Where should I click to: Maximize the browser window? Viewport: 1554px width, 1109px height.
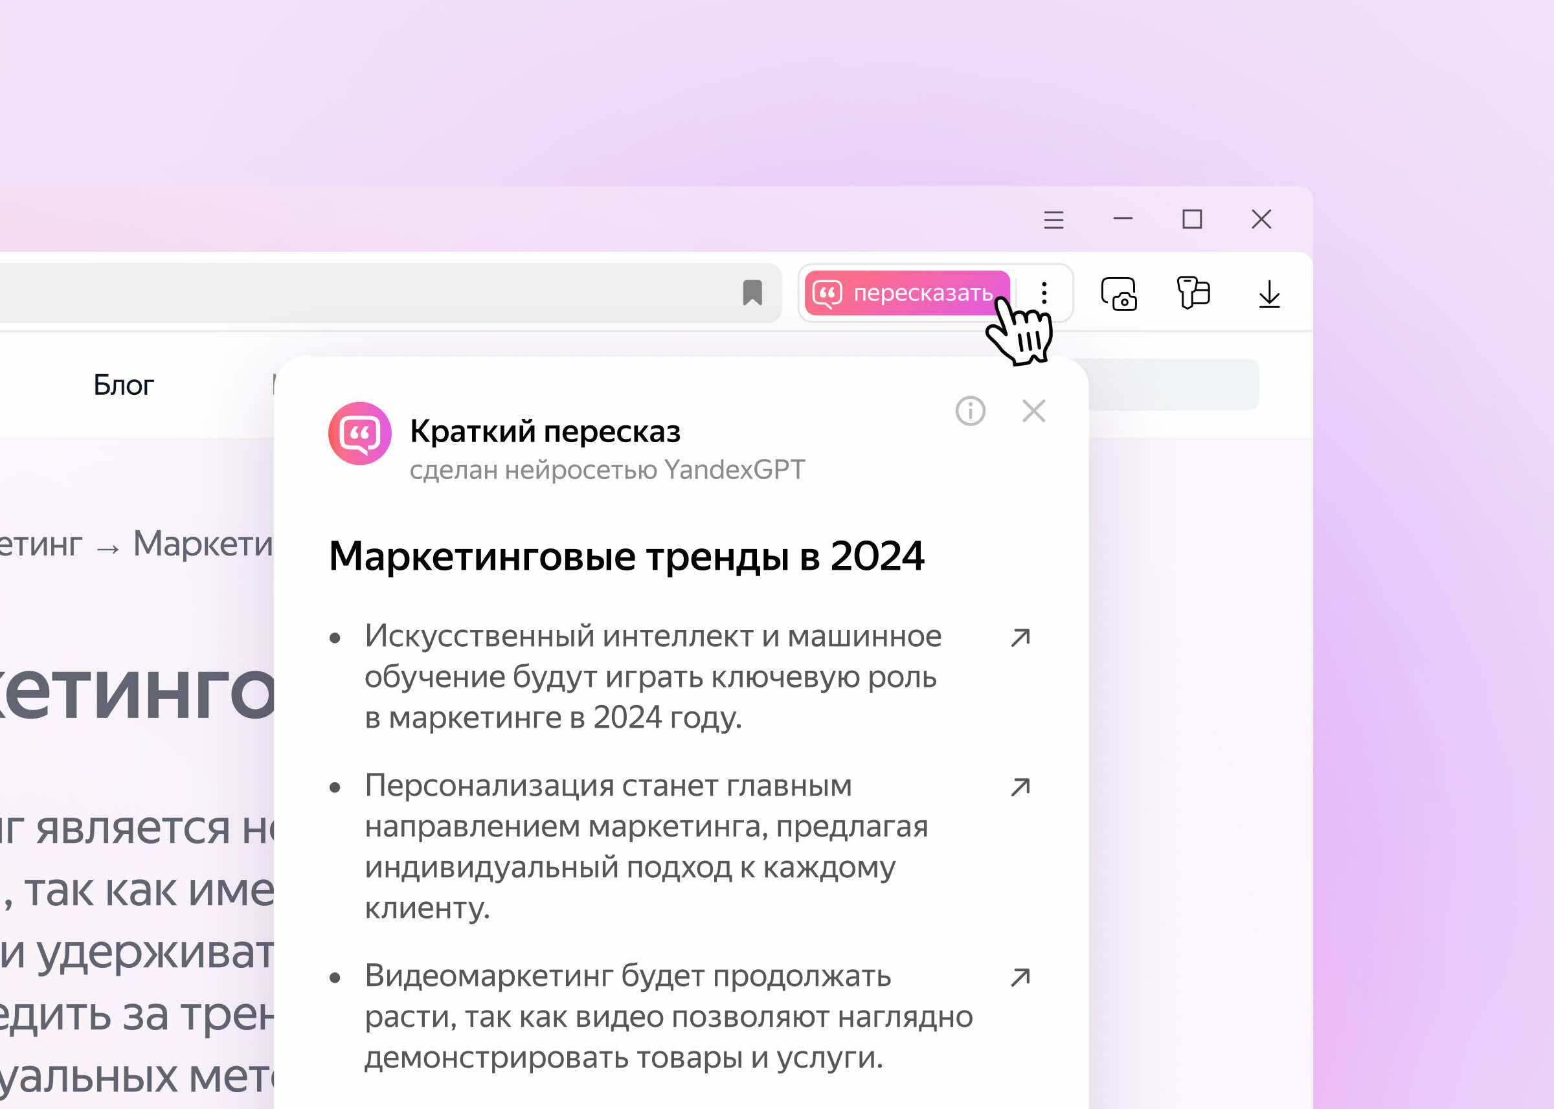[1191, 219]
